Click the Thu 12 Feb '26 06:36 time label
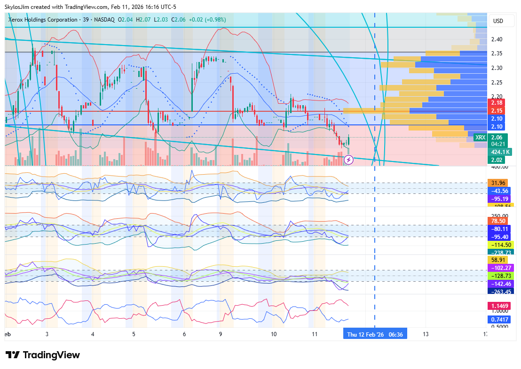521x369 pixels. click(375, 334)
